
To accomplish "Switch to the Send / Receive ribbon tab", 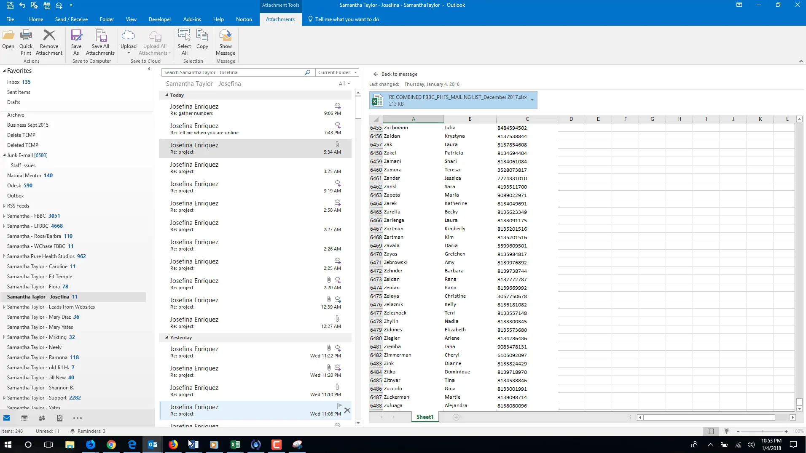I will pos(71,19).
